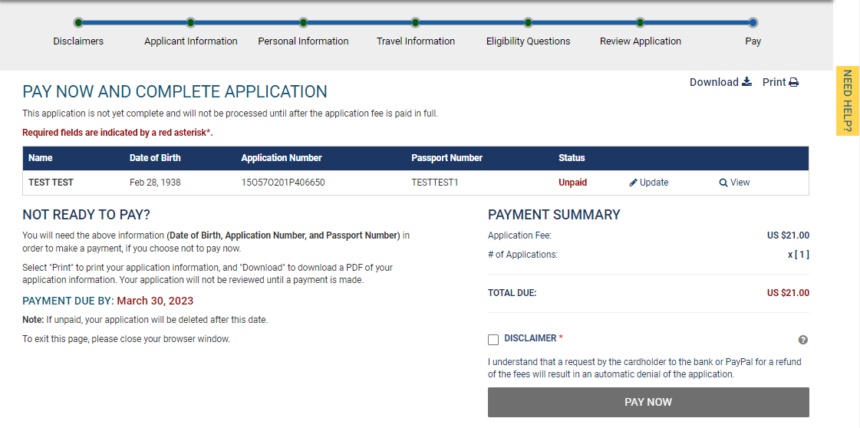Screen dimensions: 860x428
Task: Click the Download link text
Action: point(713,82)
